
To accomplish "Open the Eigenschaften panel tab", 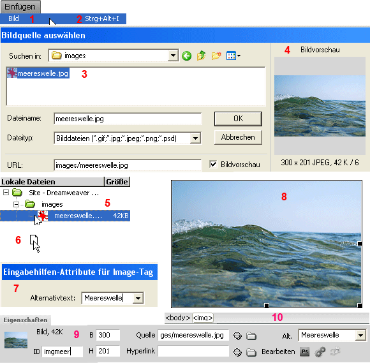I will tap(26, 320).
